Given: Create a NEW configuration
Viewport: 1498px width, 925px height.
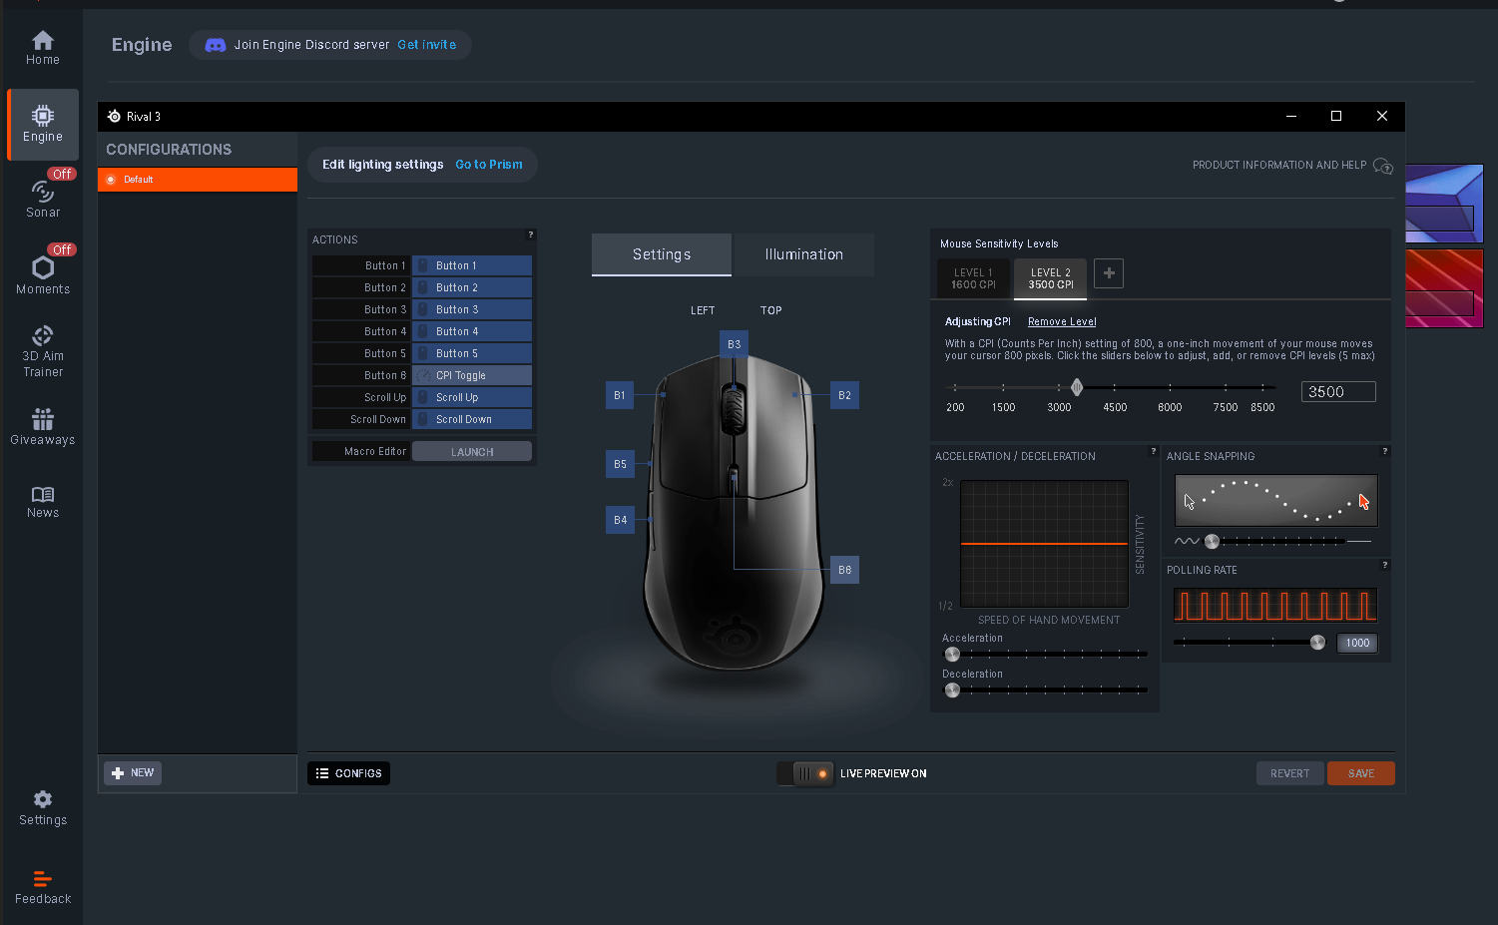Looking at the screenshot, I should tap(134, 773).
